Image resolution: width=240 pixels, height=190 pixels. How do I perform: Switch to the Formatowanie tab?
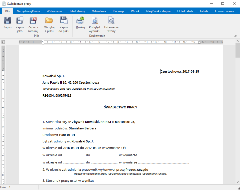click(224, 11)
